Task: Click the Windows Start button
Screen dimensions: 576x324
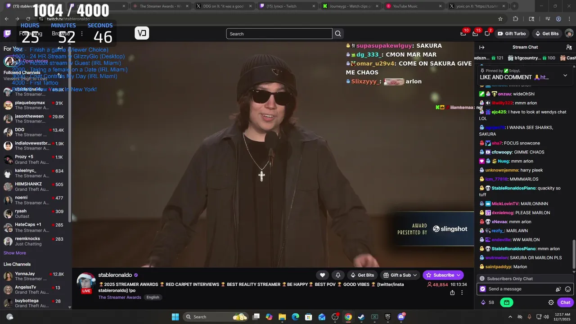Action: tap(175, 317)
